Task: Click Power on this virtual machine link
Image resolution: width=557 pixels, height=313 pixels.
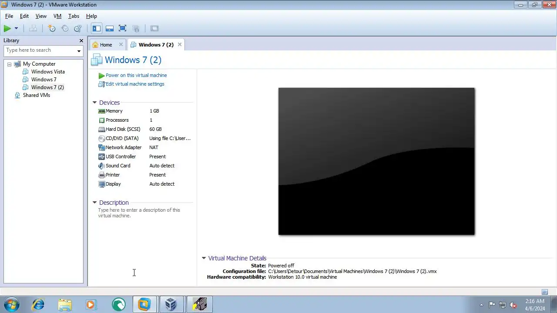Action: click(x=136, y=75)
